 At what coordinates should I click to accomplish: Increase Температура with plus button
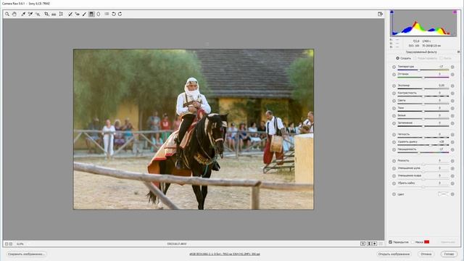452,67
